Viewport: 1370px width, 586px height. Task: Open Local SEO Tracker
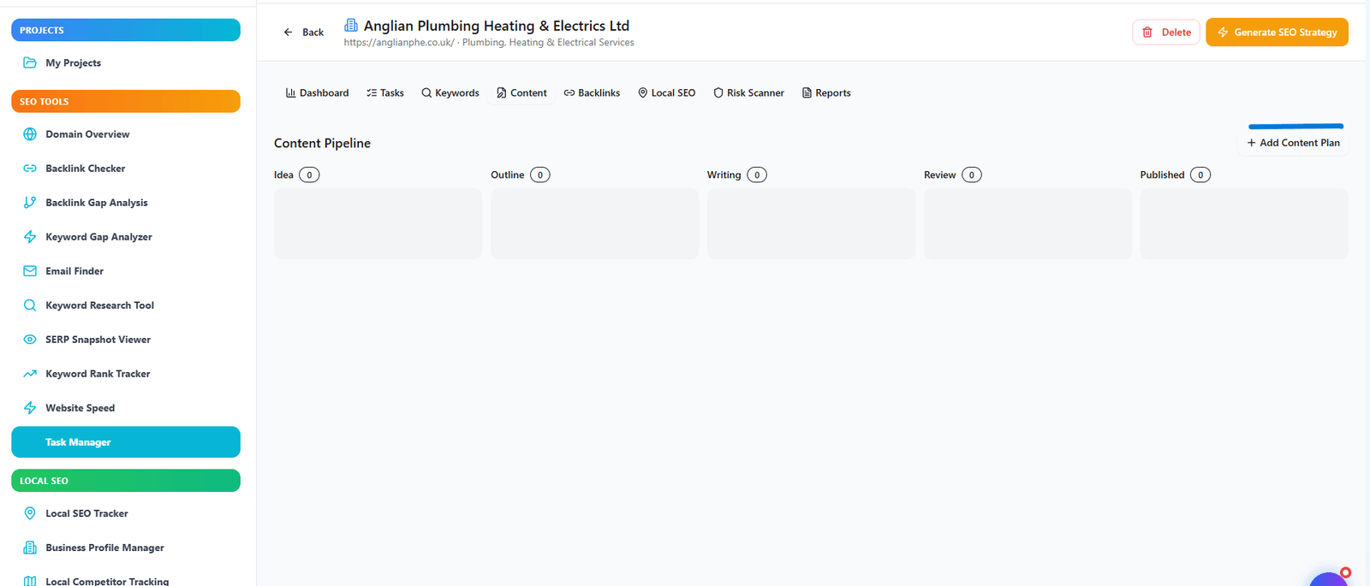coord(126,513)
